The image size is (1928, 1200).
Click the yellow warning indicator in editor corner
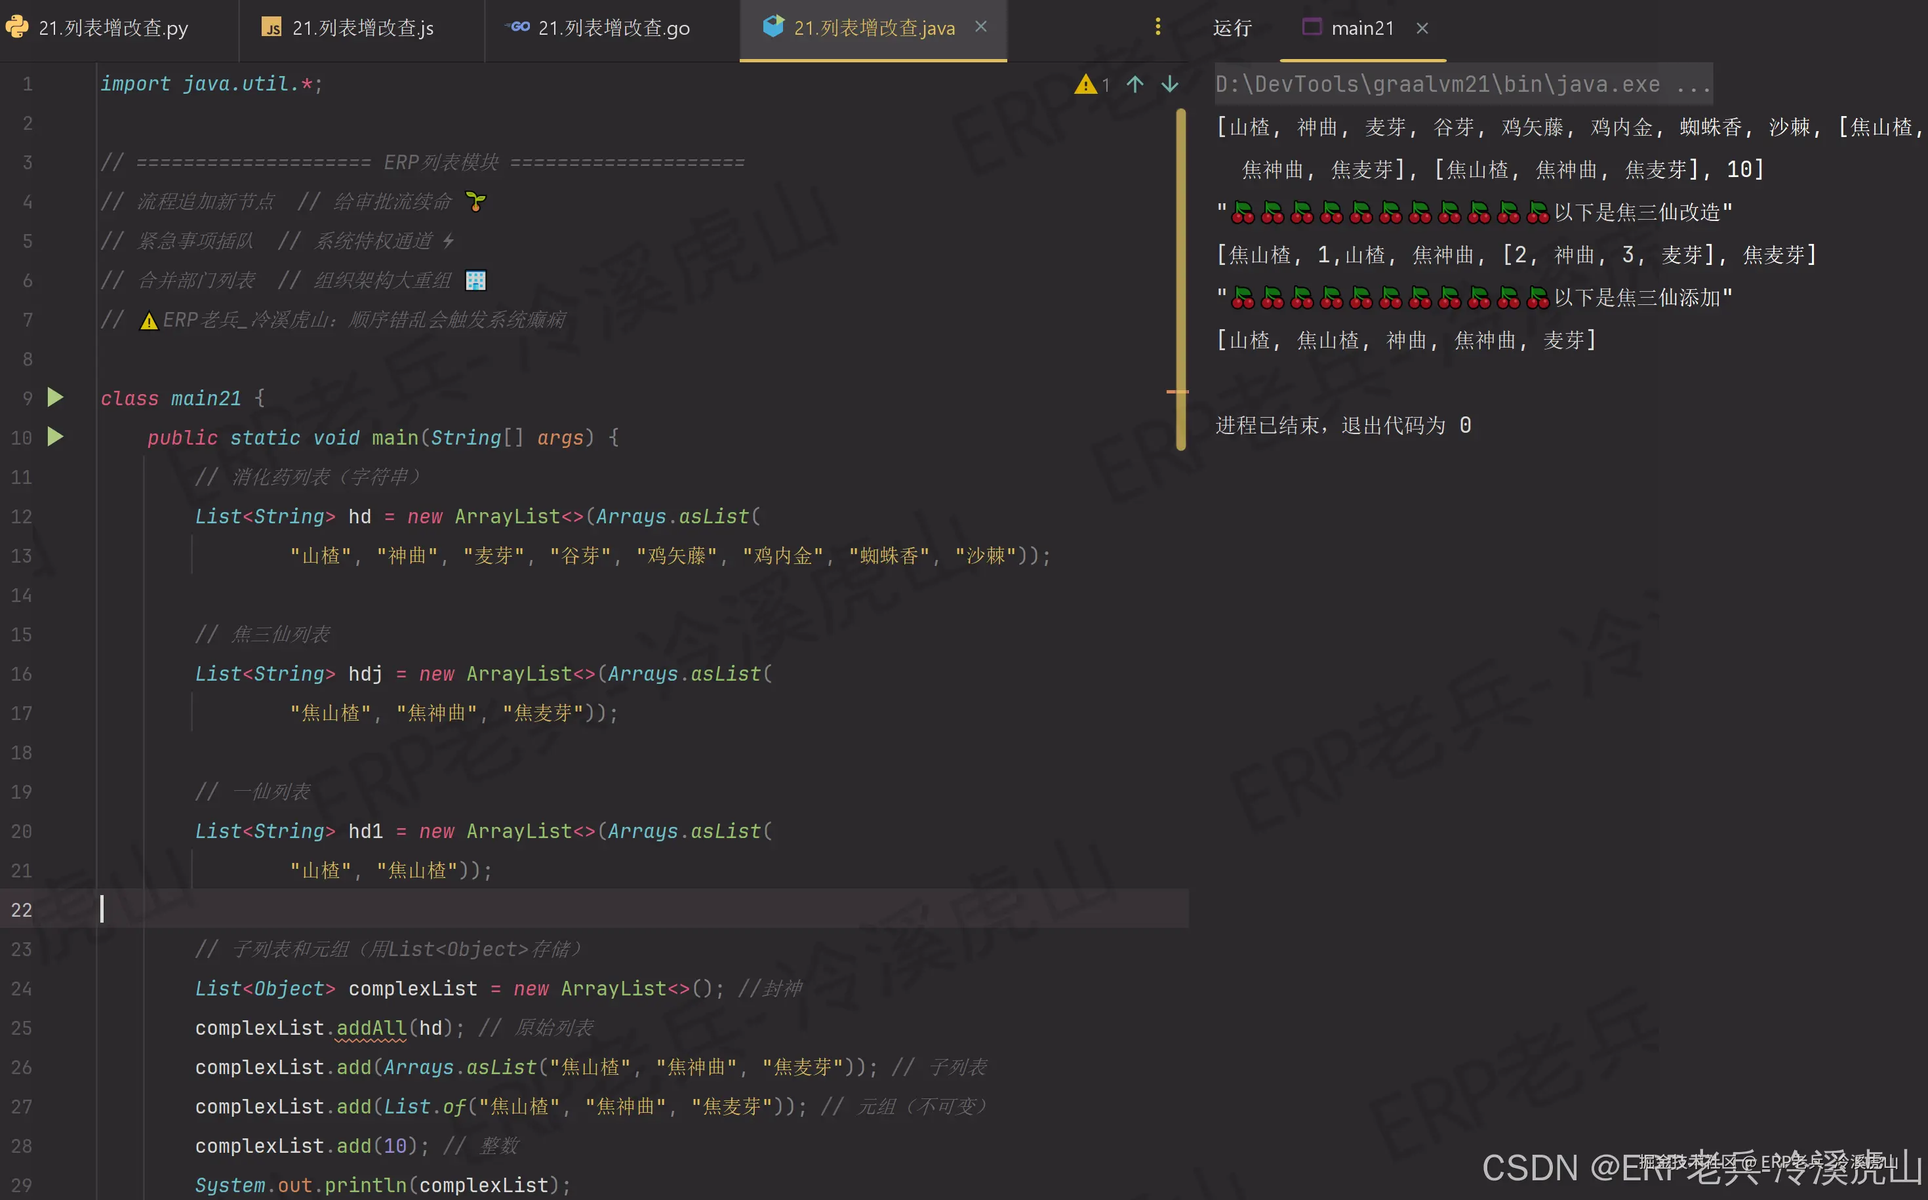pos(1086,84)
